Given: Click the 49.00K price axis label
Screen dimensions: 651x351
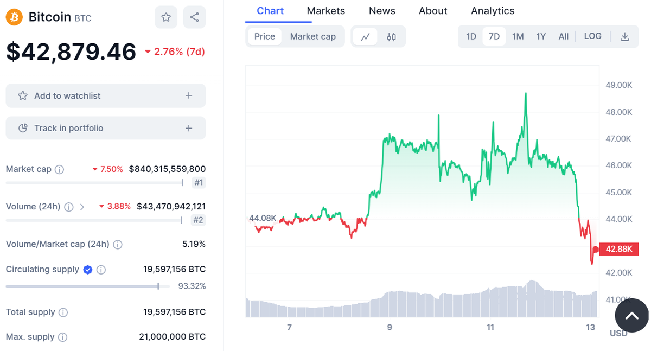Looking at the screenshot, I should click(618, 85).
